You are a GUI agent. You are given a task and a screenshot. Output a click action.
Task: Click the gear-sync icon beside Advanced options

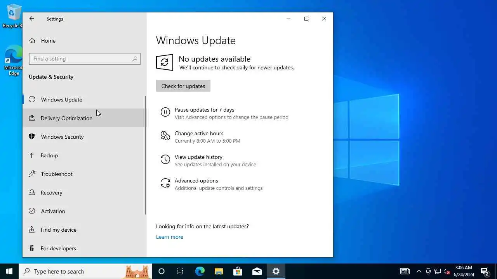point(165,183)
